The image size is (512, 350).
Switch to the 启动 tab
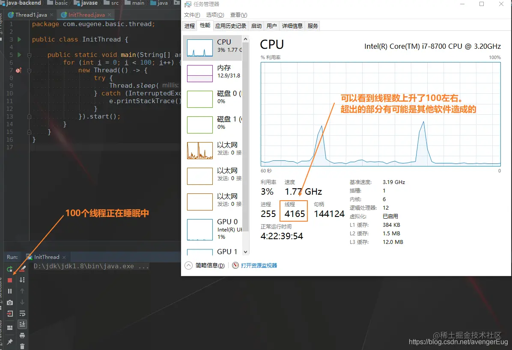coord(256,26)
